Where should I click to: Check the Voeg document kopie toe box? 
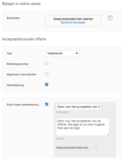click(96, 147)
